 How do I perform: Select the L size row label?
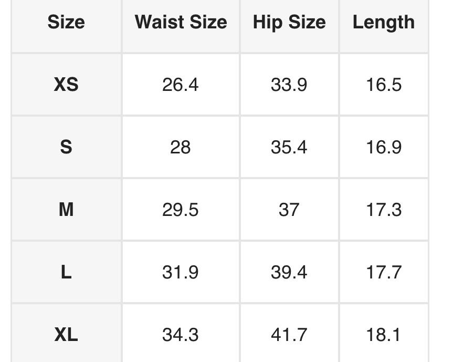tap(66, 272)
